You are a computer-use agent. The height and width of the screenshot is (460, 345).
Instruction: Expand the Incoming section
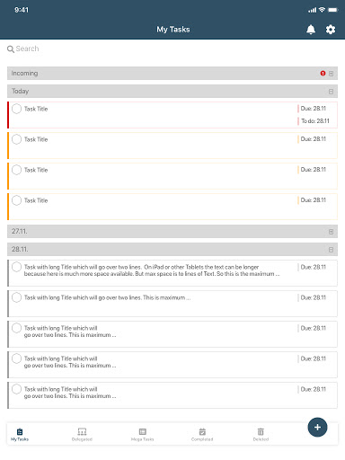click(331, 74)
